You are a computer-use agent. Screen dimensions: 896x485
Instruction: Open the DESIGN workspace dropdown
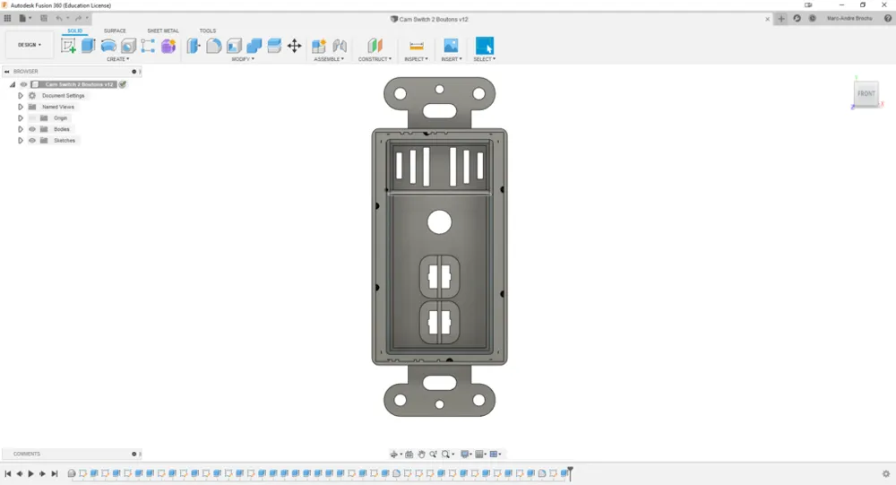(x=30, y=45)
